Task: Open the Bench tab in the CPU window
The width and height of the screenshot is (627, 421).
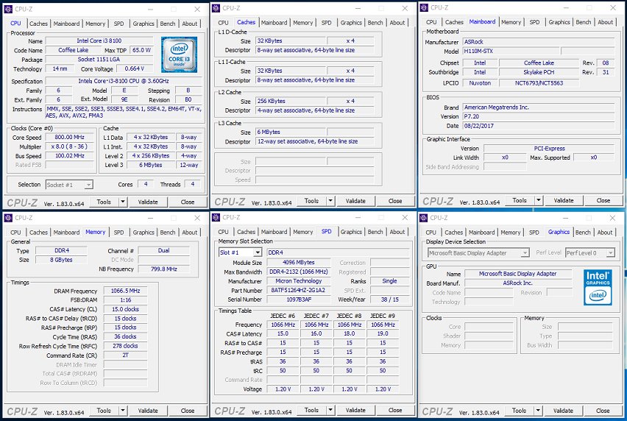Action: coord(168,24)
